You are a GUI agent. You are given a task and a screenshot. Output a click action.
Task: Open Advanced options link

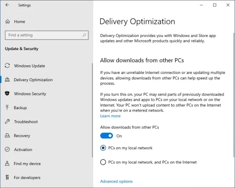pos(116,181)
